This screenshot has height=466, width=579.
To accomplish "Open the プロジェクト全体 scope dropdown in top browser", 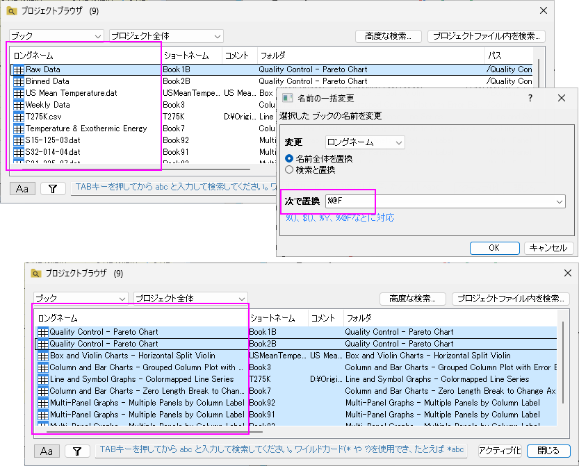I will (166, 36).
